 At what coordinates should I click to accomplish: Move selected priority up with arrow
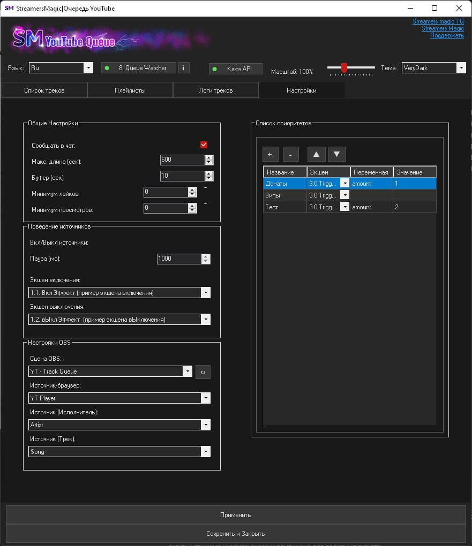316,154
